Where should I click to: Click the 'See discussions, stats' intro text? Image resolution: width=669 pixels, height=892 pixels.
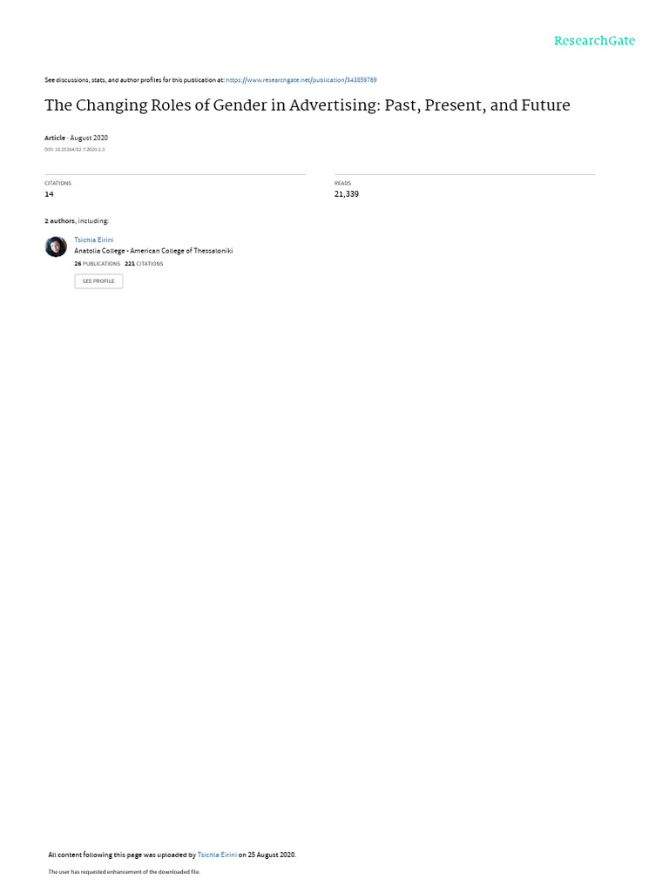click(134, 80)
